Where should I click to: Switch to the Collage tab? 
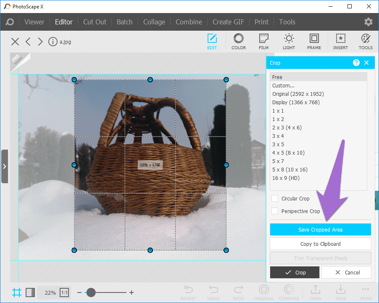154,22
